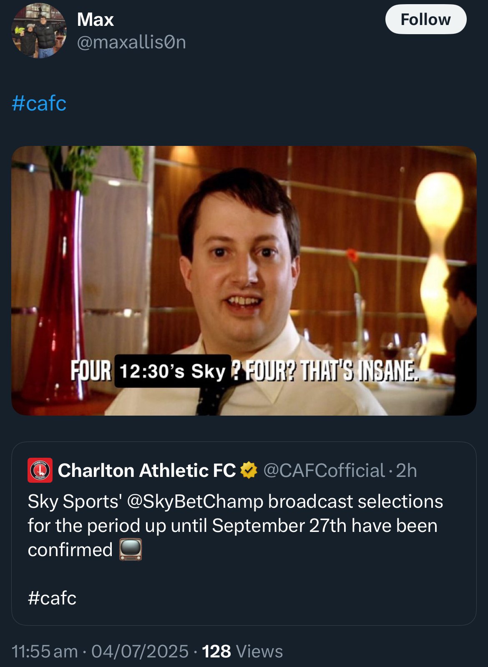Tap the '12:30's Sky' caption overlay on the meme
The width and height of the screenshot is (488, 667).
173,371
